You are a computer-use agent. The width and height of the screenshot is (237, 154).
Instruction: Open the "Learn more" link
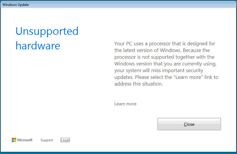125,104
